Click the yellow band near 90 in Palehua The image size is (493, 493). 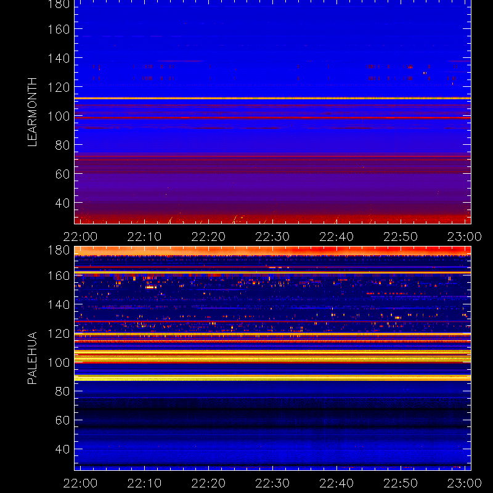[x=272, y=378]
